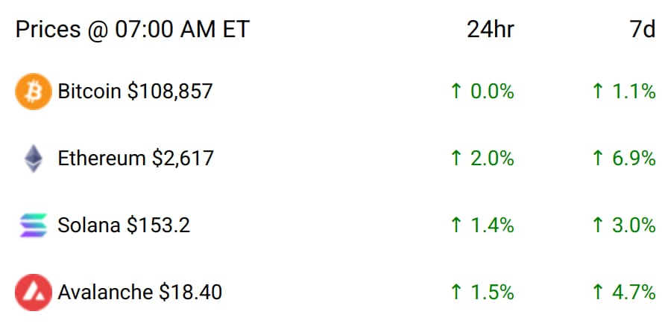Select Ethereum's 7d green up arrow
671x326 pixels.
click(x=598, y=159)
